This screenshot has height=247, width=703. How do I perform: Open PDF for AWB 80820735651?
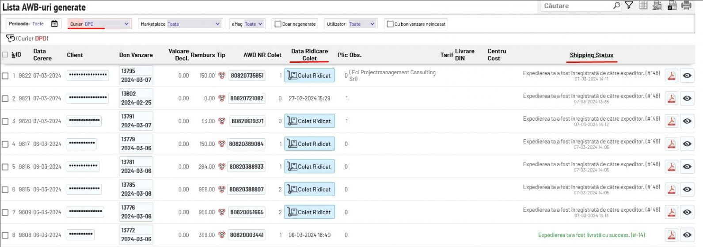click(671, 76)
